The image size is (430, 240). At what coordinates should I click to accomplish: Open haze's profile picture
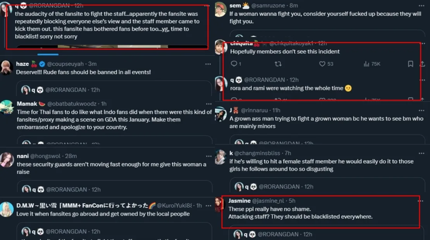[x=7, y=67]
